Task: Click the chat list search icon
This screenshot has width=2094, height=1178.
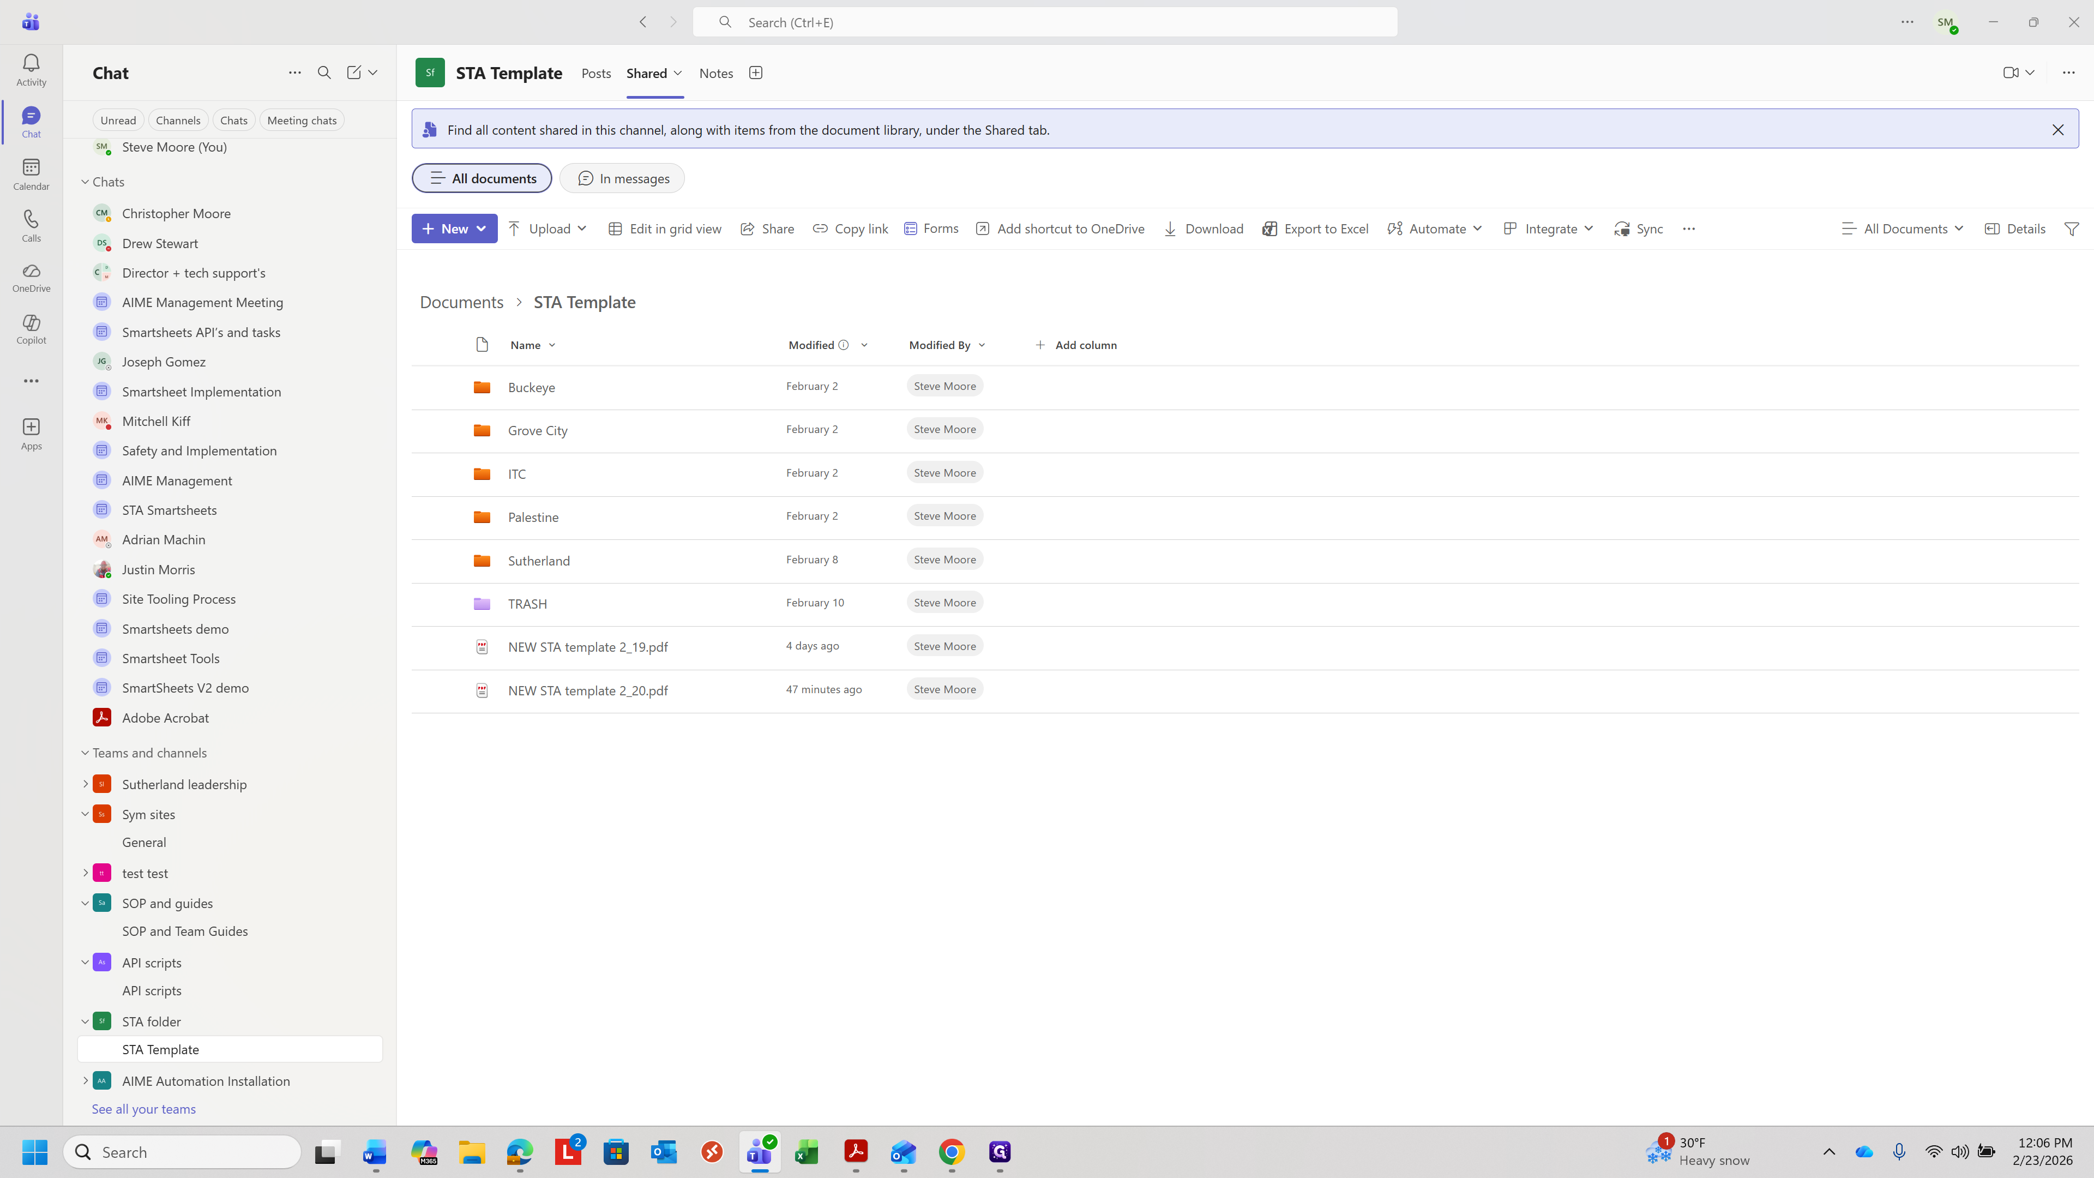Action: point(324,73)
